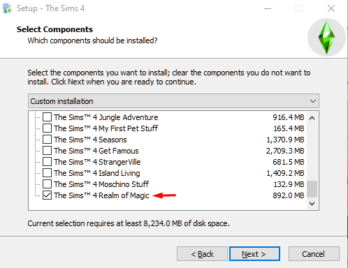Open the Custom installation dropdown

(x=173, y=101)
